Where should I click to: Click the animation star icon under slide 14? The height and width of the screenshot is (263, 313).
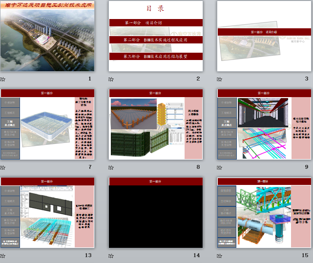111,256
